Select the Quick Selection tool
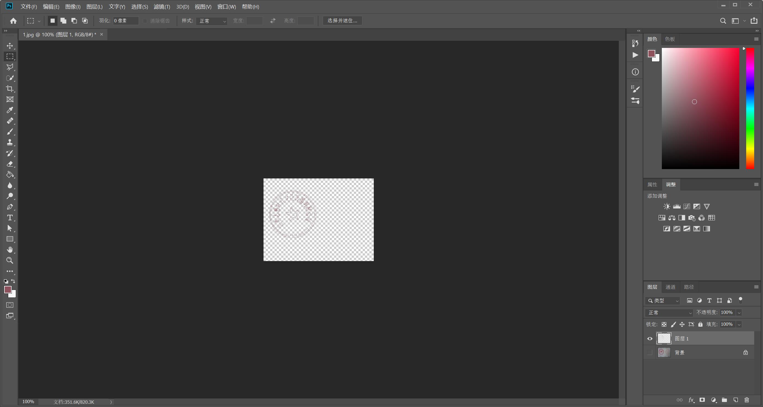The image size is (763, 407). 10,78
